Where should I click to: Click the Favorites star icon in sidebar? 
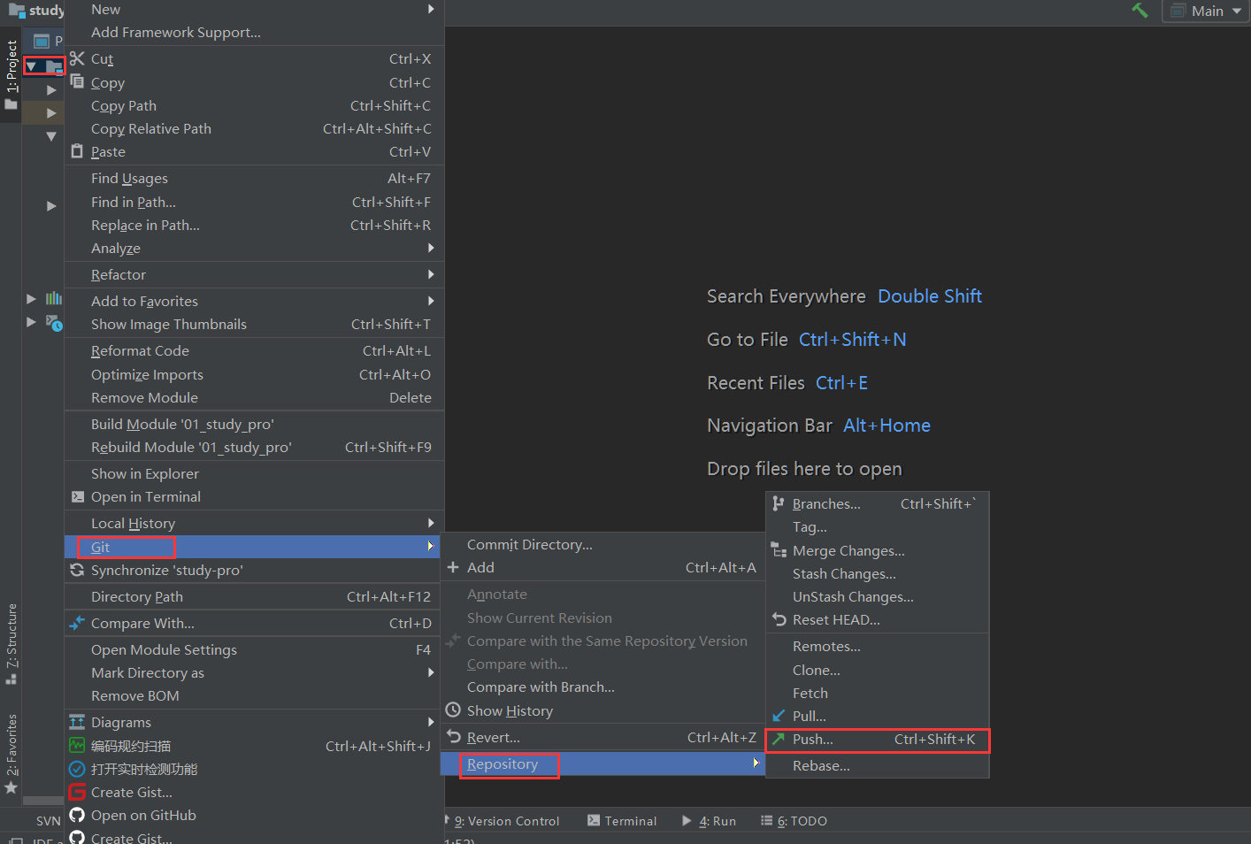click(11, 786)
